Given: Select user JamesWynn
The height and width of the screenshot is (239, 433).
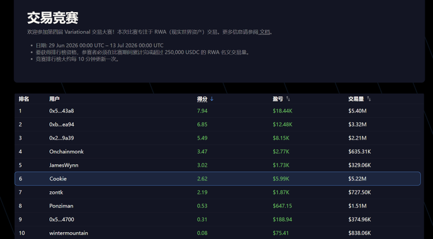Looking at the screenshot, I should [x=64, y=165].
